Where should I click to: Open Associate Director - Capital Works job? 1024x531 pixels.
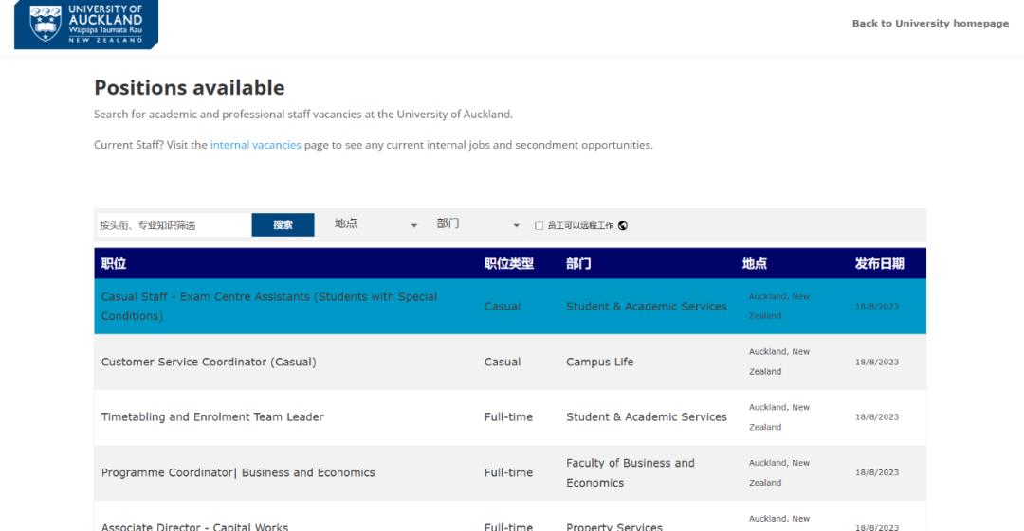pos(194,525)
